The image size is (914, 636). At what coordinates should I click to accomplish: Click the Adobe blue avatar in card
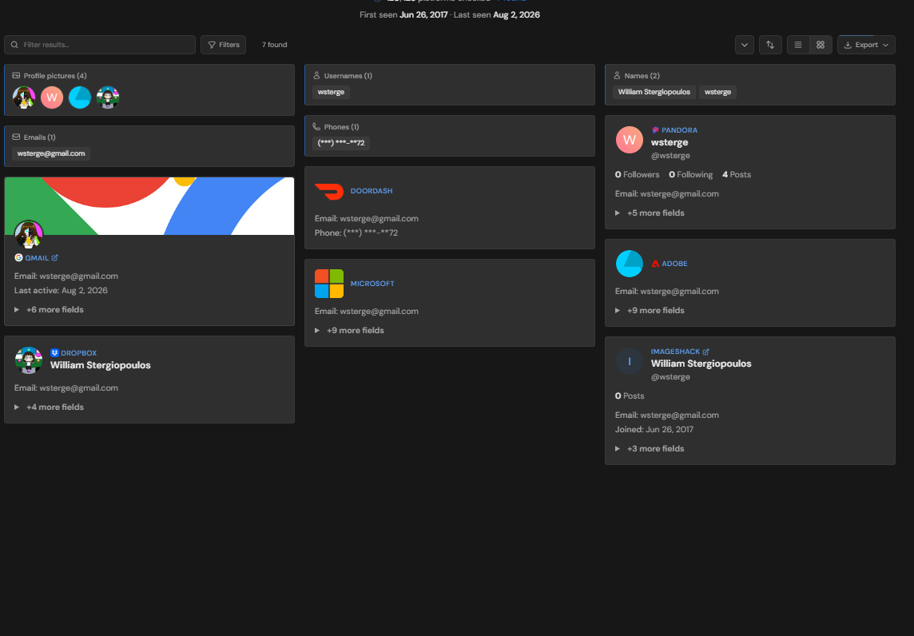pos(629,264)
